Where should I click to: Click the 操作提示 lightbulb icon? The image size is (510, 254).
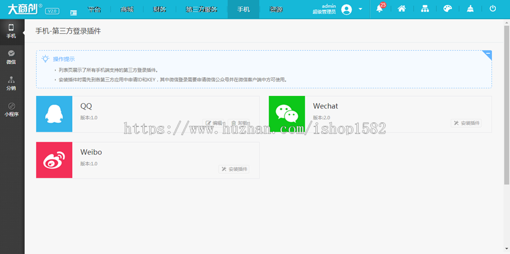pyautogui.click(x=45, y=59)
